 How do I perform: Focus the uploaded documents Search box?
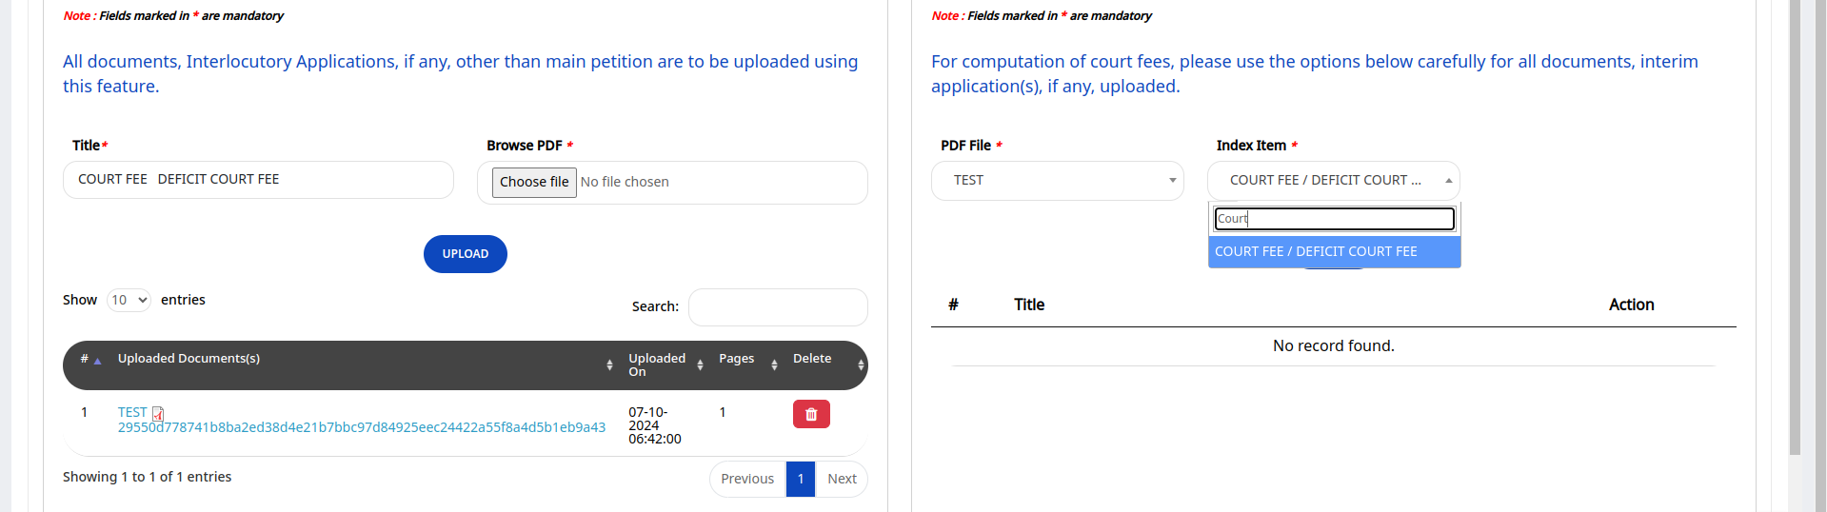point(777,306)
